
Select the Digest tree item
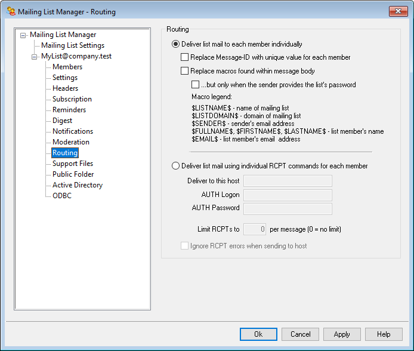[x=62, y=121]
